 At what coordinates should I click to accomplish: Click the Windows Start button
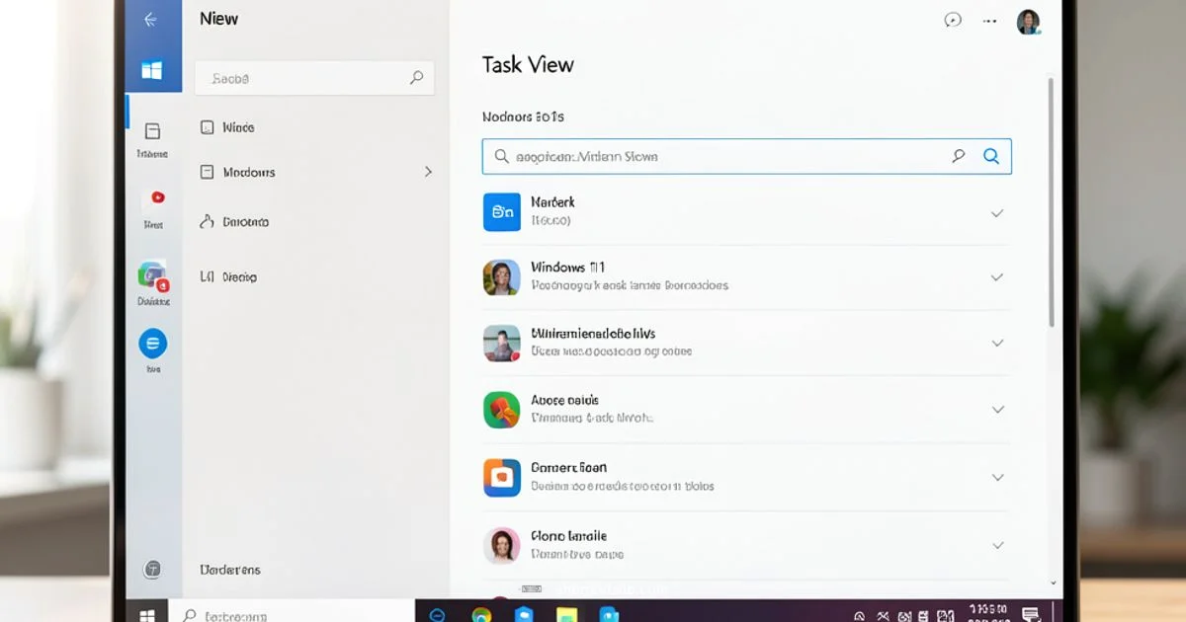[x=146, y=613]
